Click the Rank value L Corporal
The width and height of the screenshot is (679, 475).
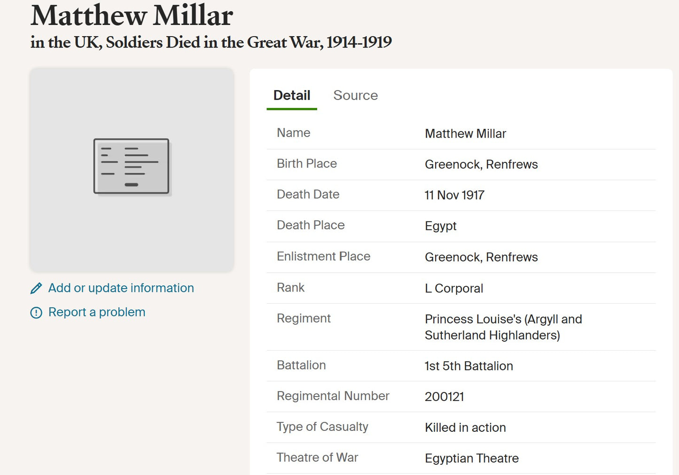[454, 288]
